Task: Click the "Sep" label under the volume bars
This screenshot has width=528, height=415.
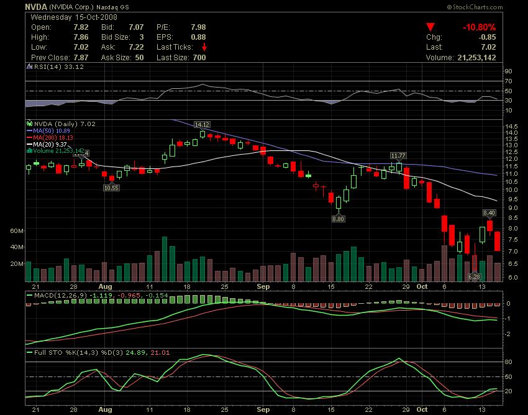Action: pyautogui.click(x=263, y=286)
